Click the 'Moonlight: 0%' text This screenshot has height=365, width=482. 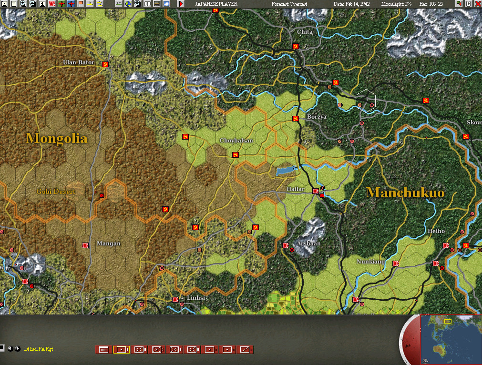click(x=396, y=4)
